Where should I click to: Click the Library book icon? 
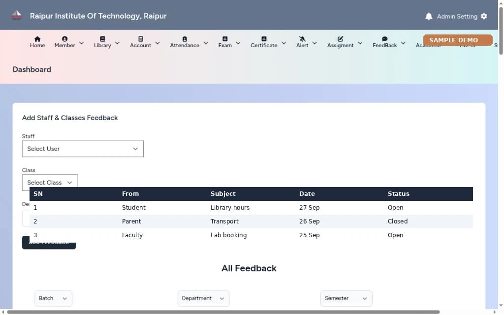[x=102, y=39]
